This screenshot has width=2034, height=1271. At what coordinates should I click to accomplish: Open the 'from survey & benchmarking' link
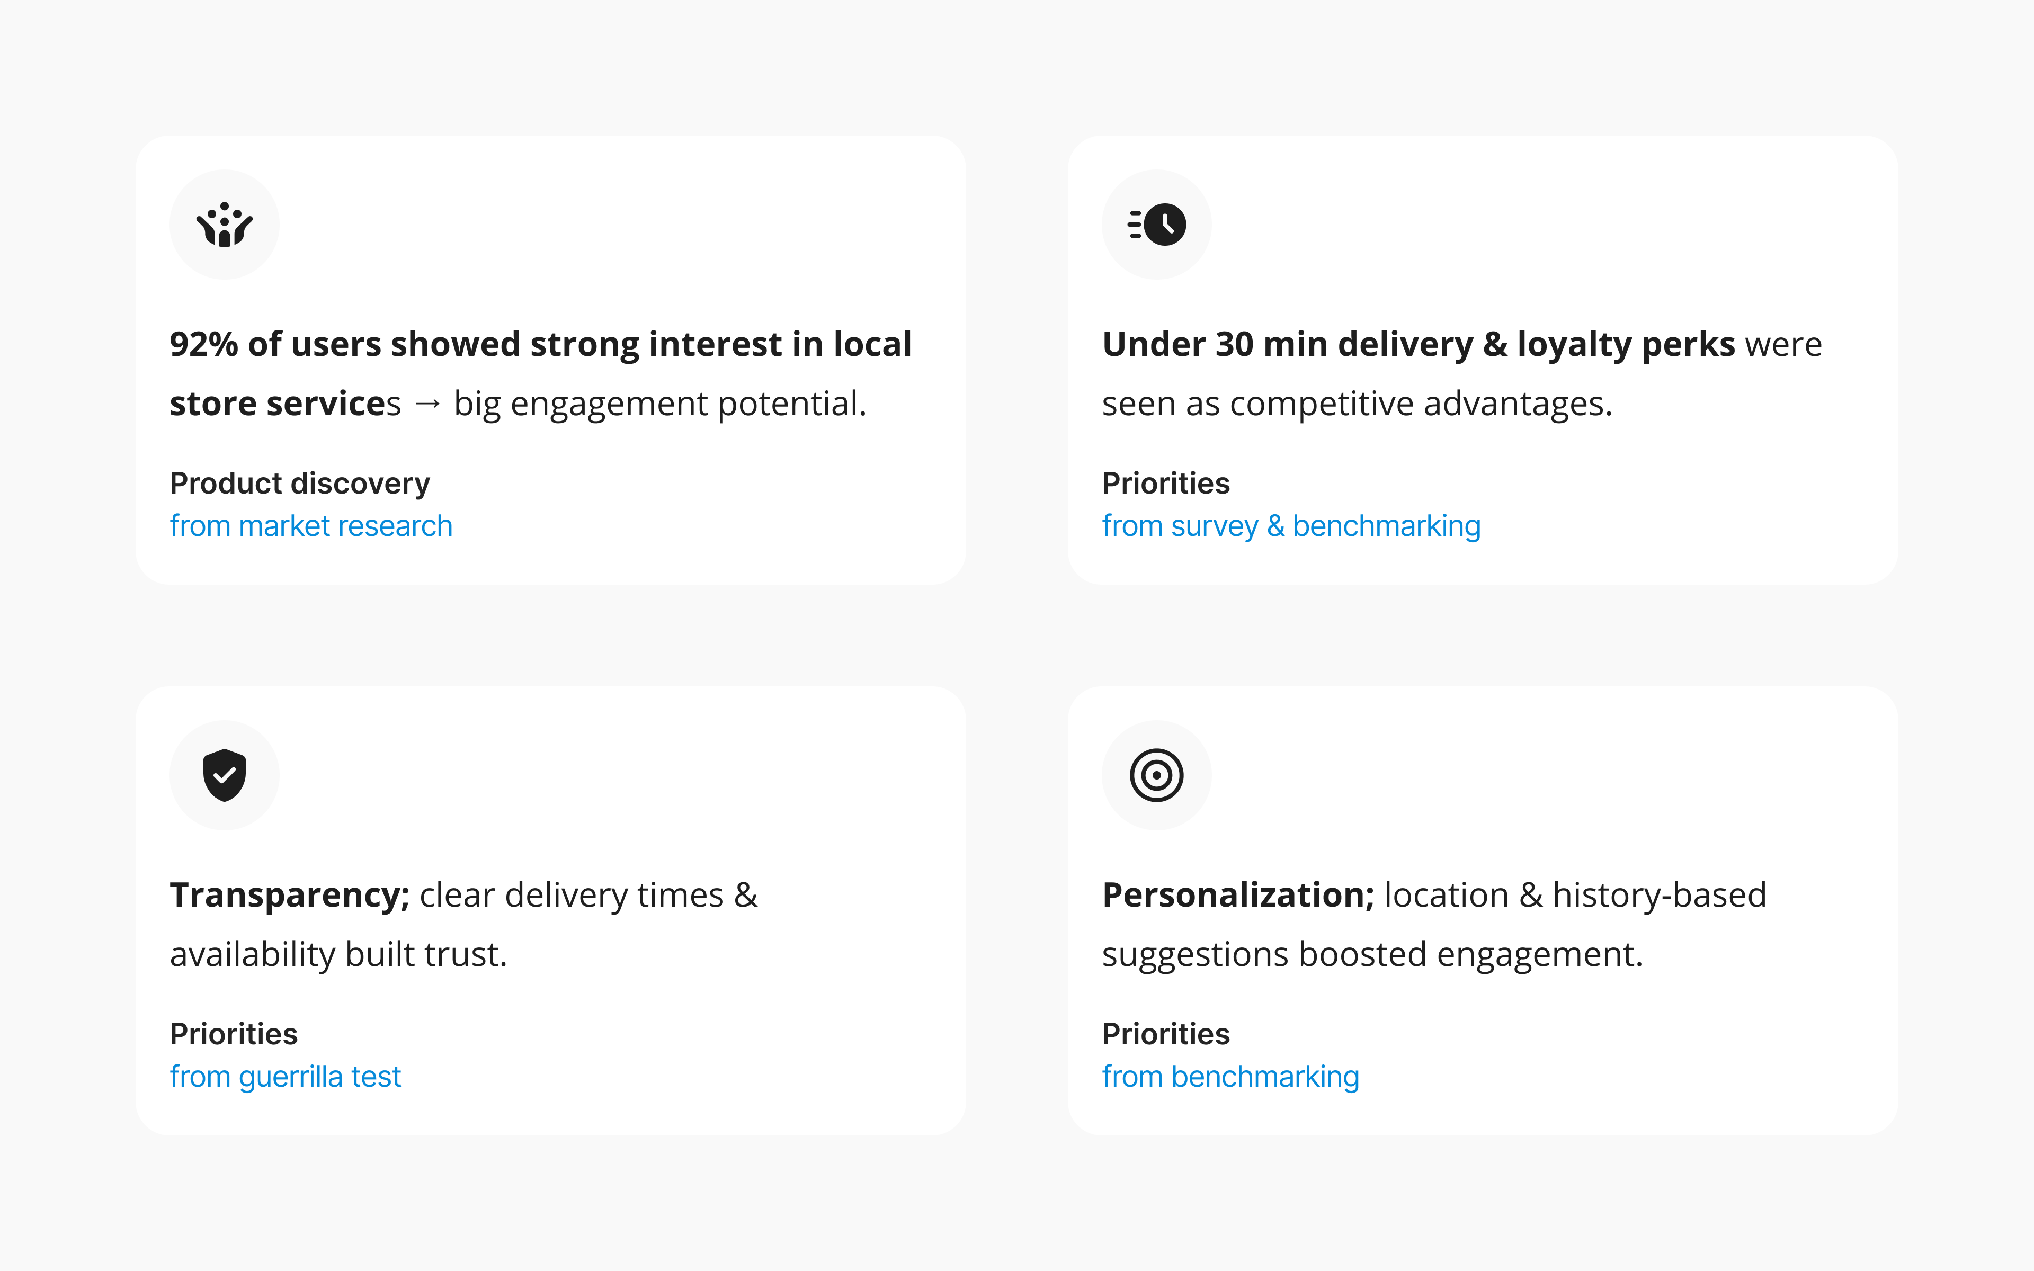pyautogui.click(x=1291, y=526)
